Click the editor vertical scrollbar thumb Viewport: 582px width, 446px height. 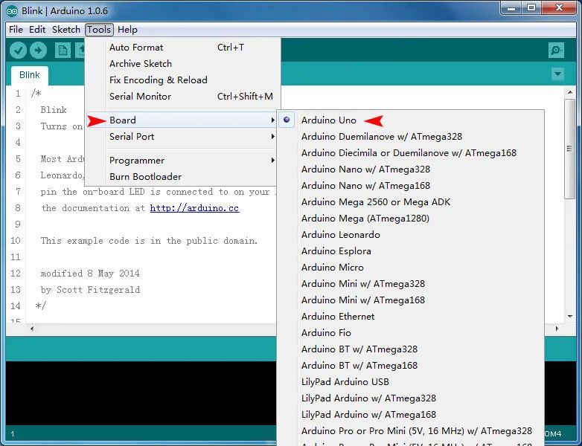tap(570, 149)
